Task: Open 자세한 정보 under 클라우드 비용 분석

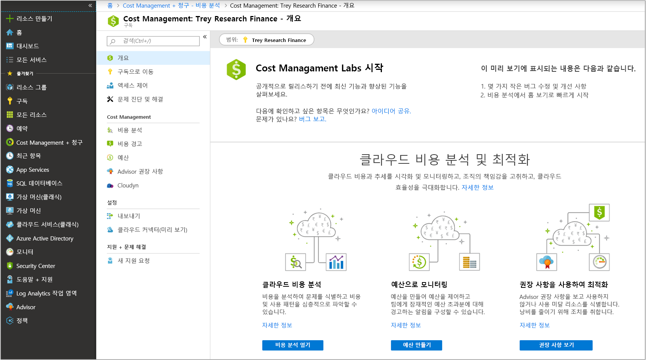Action: (x=277, y=325)
